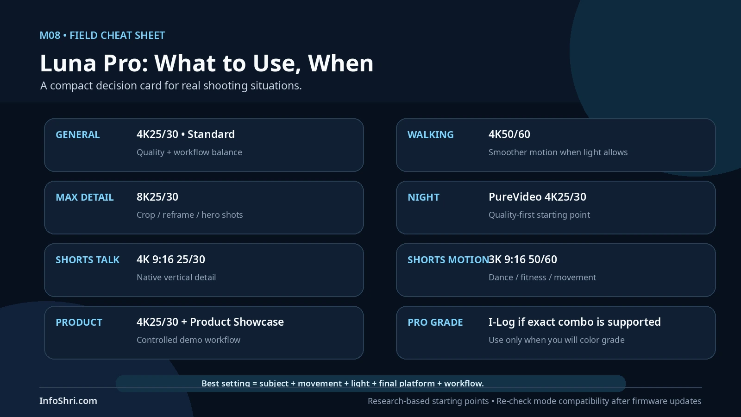Click the 'Research-based starting points' footer note
This screenshot has width=741, height=417.
pyautogui.click(x=534, y=401)
